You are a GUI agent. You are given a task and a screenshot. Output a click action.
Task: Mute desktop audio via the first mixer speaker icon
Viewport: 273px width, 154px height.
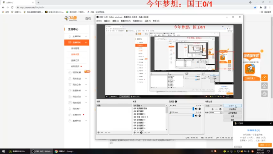point(196,109)
